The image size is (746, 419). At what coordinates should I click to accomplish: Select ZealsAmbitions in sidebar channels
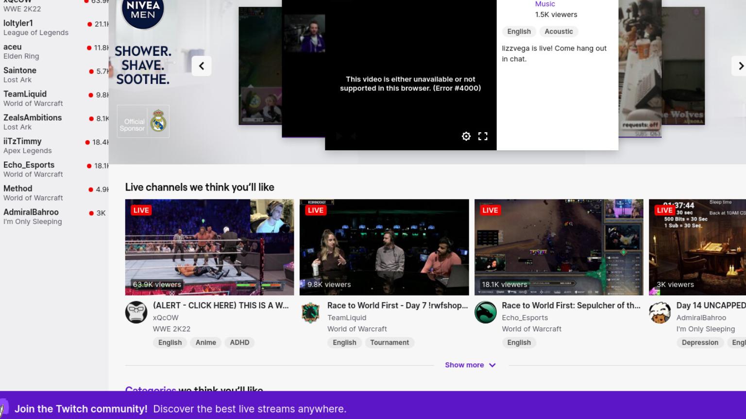[54, 122]
